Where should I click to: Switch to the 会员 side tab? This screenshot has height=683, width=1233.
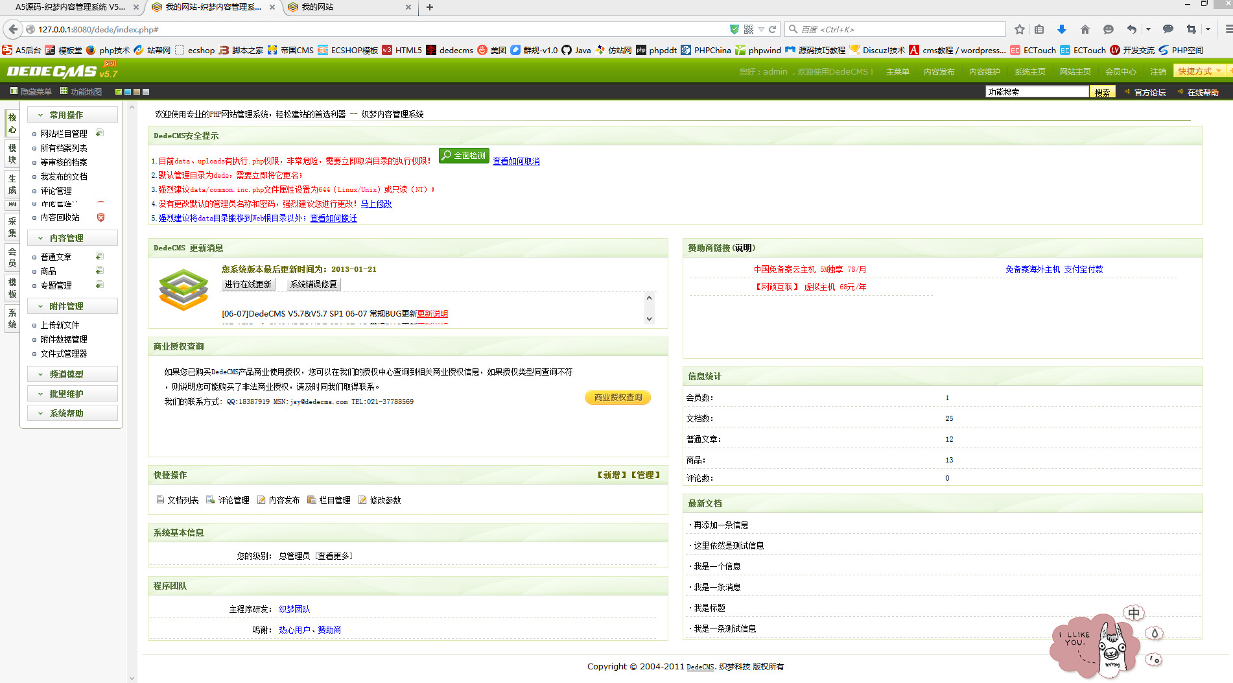click(12, 258)
